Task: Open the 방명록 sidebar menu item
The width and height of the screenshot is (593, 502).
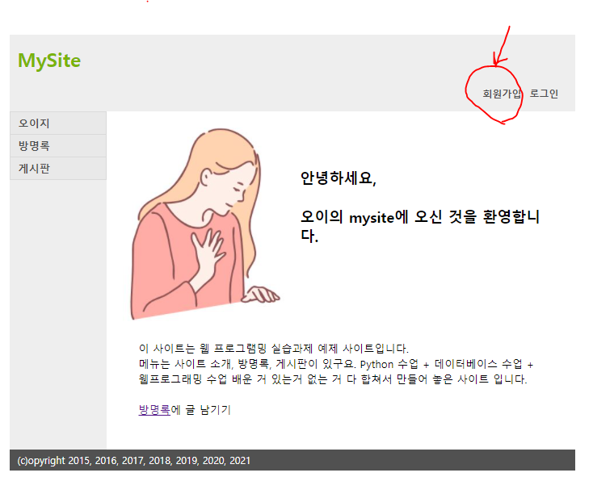Action: point(58,146)
